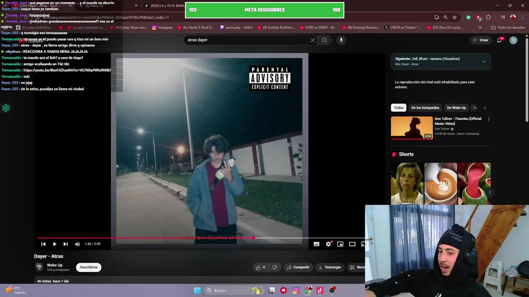Open the red app icon in taskbar
The width and height of the screenshot is (529, 297).
[x=284, y=290]
